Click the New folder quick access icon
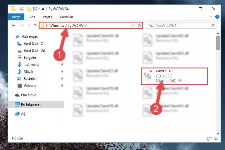The width and height of the screenshot is (225, 150). [29, 9]
